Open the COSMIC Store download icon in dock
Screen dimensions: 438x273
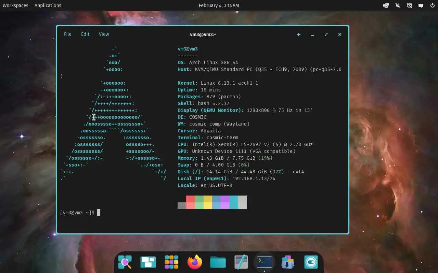point(288,262)
